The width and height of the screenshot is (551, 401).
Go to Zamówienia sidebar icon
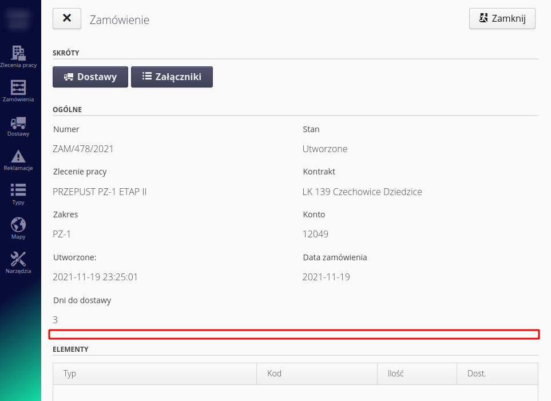(18, 91)
